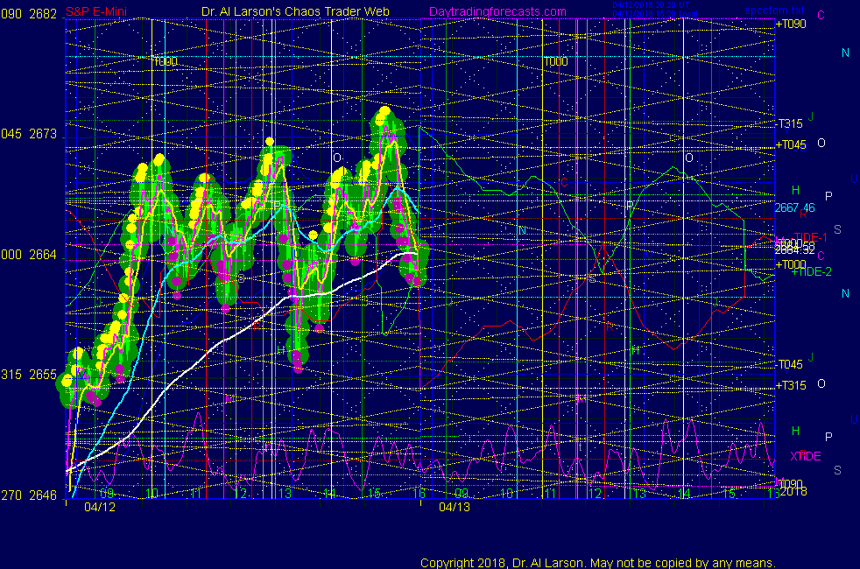Viewport: 860px width, 569px height.
Task: Select hour 10 marker of the 04/13 session
Action: [x=506, y=494]
